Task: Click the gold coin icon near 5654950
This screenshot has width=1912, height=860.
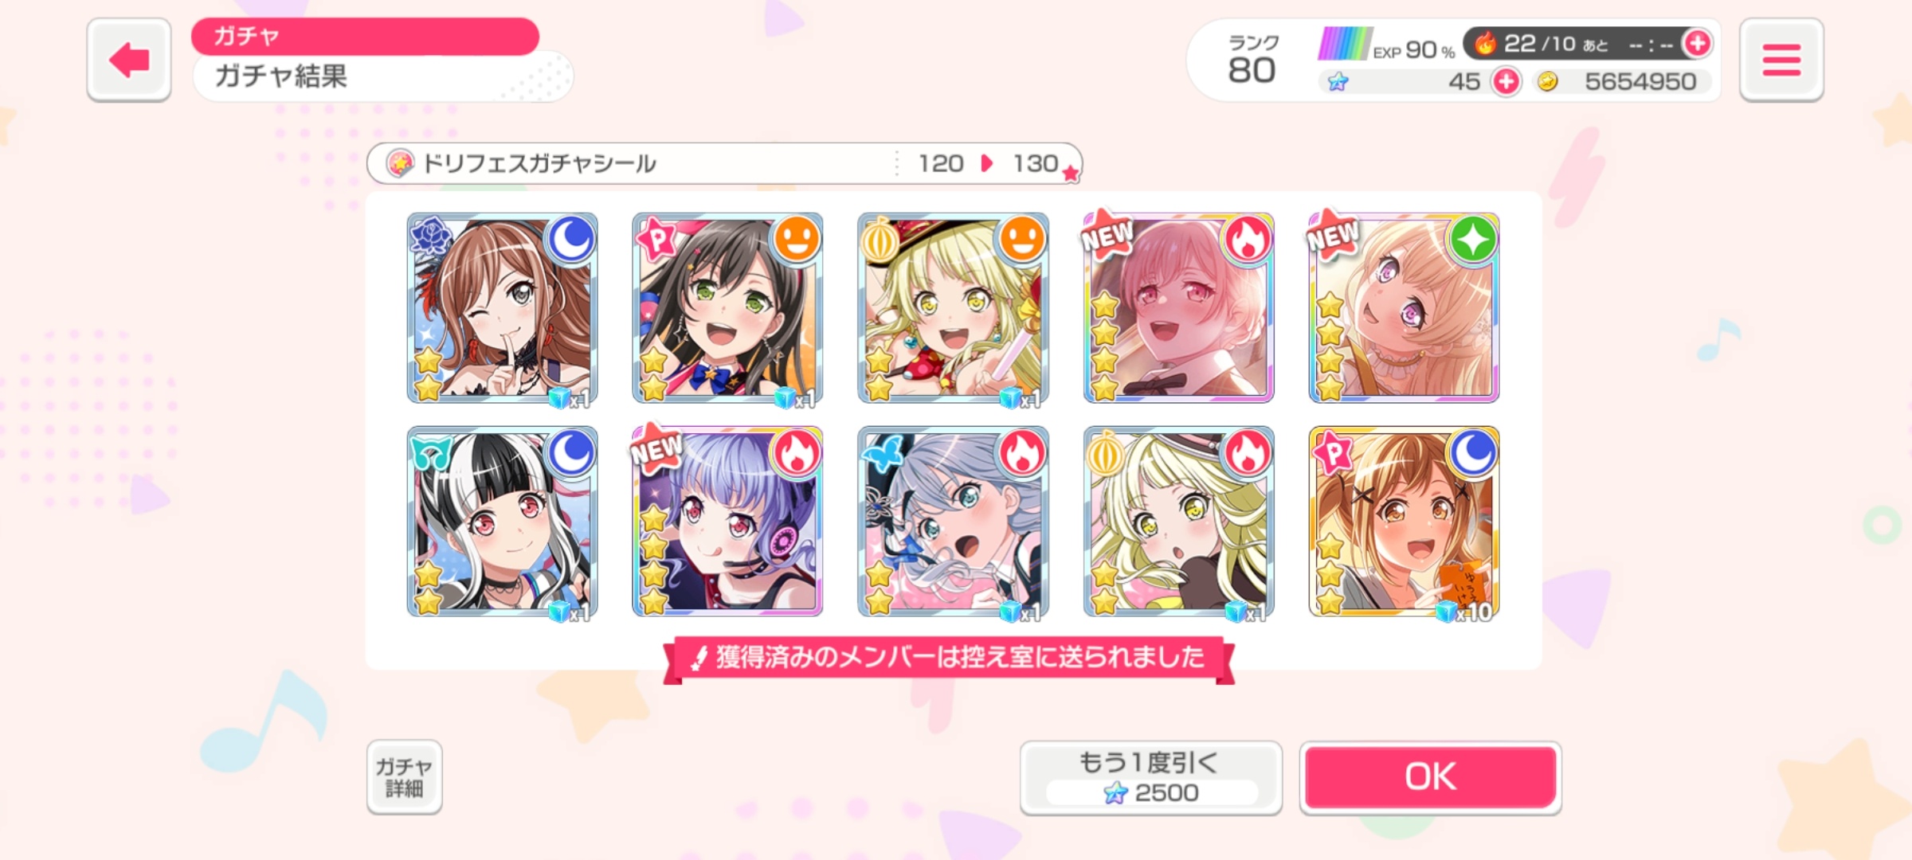Action: coord(1547,81)
